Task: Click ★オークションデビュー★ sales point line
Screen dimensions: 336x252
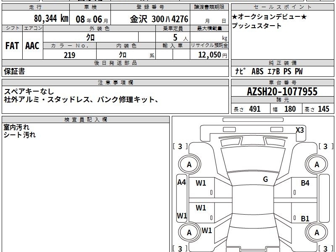Action: tap(269, 16)
